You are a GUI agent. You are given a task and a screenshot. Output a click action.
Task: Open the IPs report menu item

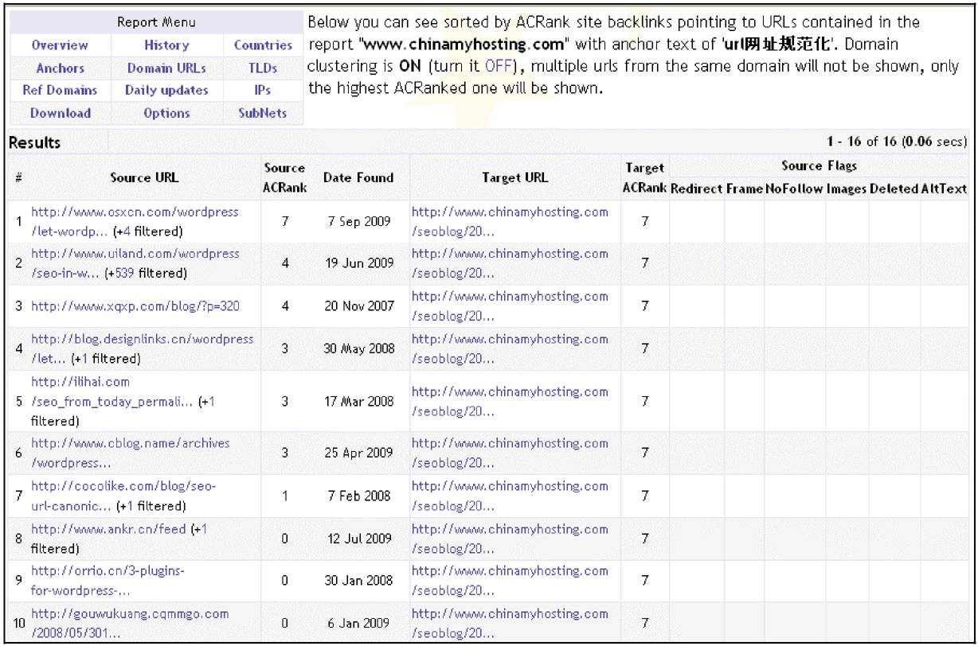263,91
